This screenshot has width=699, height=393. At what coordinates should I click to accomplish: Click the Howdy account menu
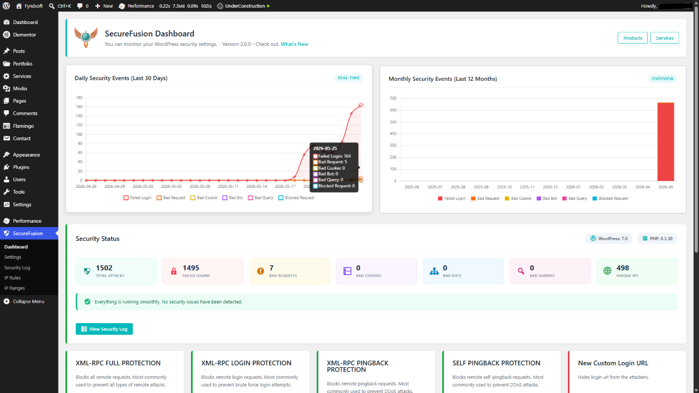pyautogui.click(x=667, y=6)
